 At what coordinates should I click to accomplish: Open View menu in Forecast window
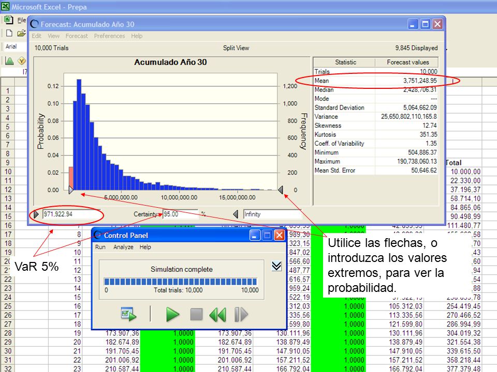(53, 36)
